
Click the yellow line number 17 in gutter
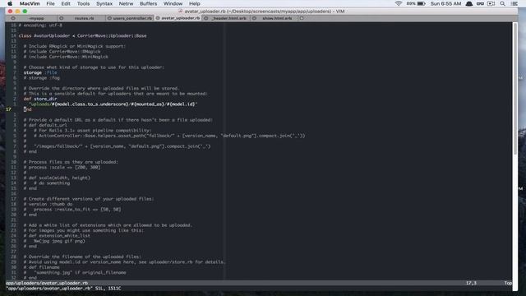[8, 109]
